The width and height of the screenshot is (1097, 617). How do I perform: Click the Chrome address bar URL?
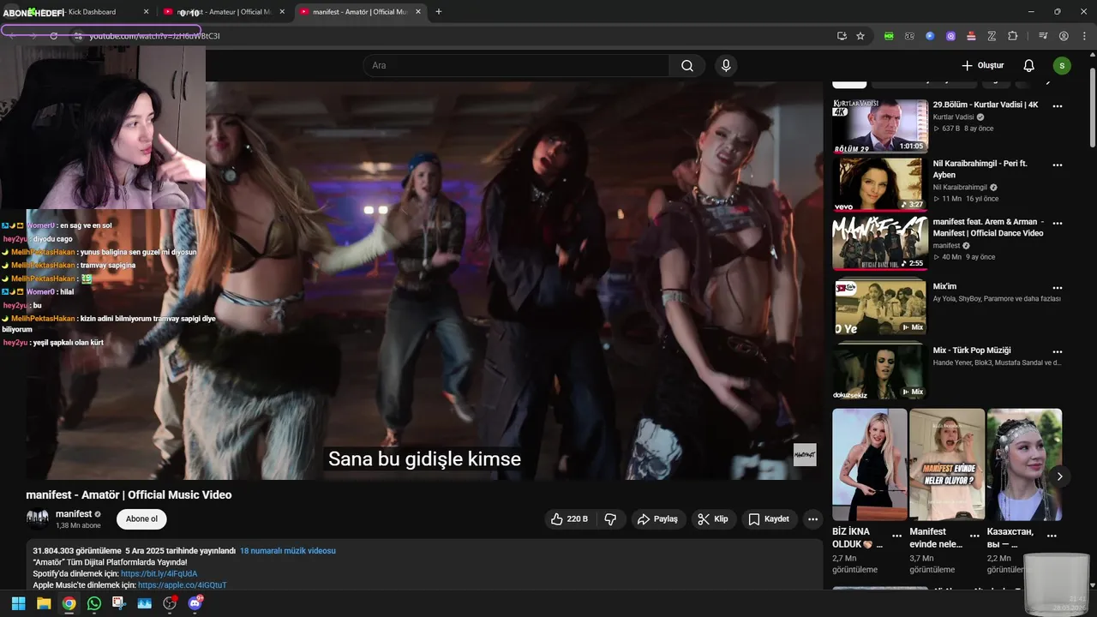[x=154, y=36]
